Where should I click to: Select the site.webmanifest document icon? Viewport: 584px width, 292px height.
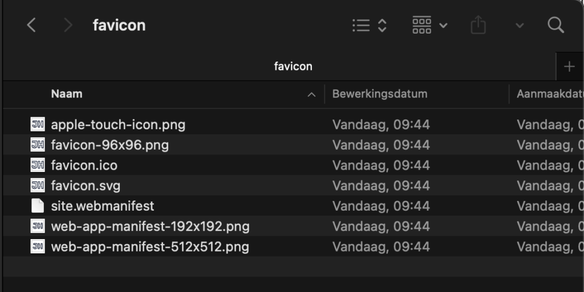click(x=38, y=205)
